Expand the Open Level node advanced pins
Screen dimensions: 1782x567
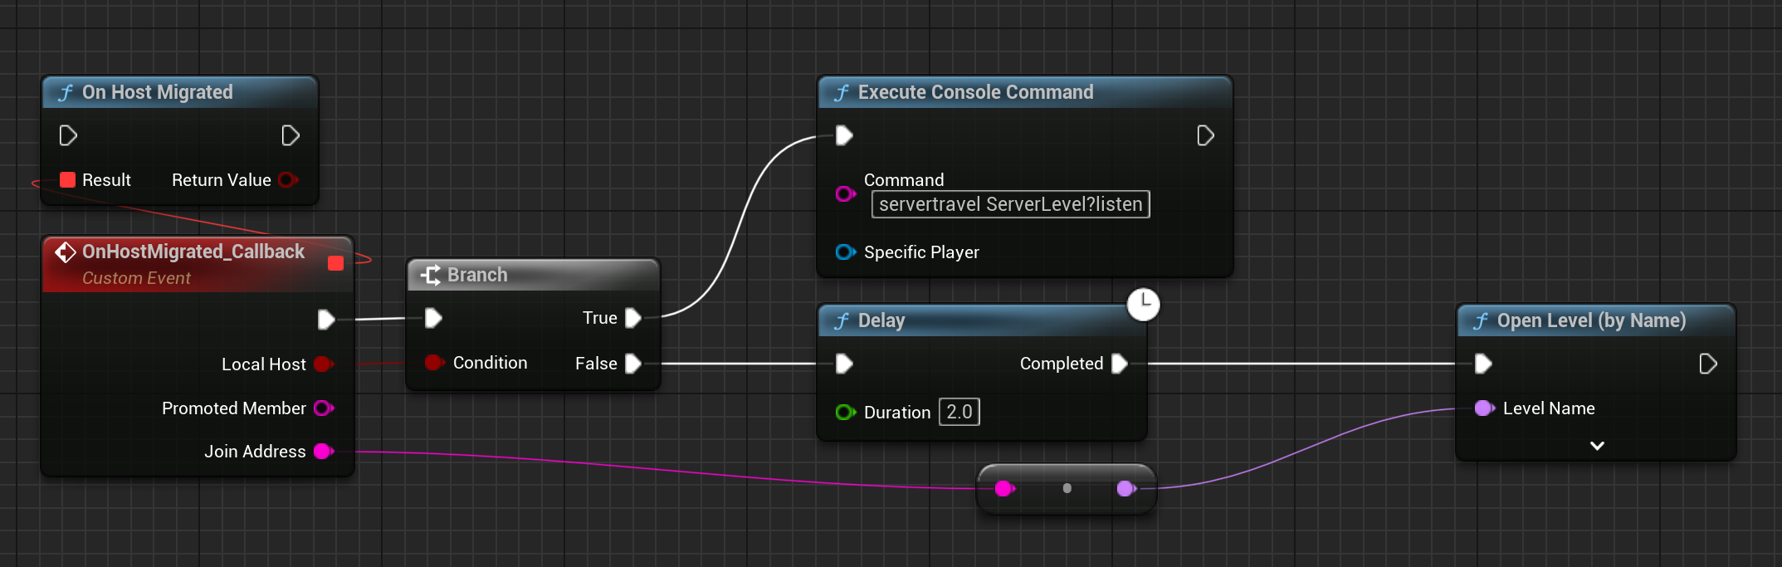pyautogui.click(x=1596, y=446)
